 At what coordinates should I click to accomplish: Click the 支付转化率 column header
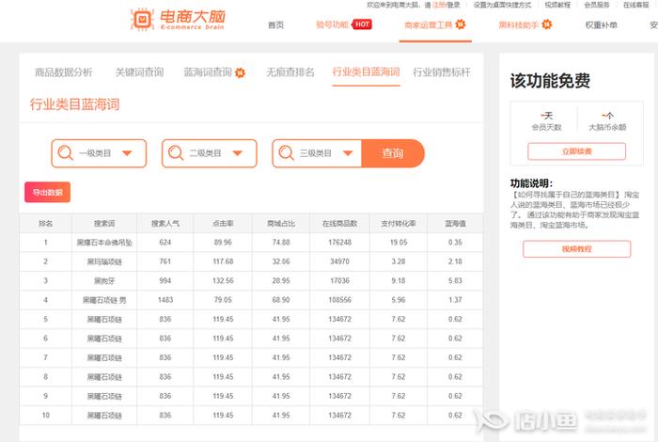tap(399, 223)
